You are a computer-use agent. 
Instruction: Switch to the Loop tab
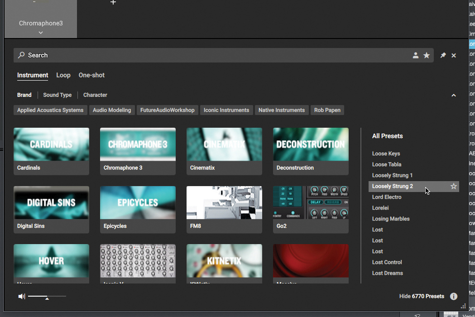[x=63, y=75]
